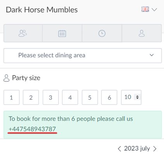Open the guest details person icon
The image size is (164, 156).
coord(142,33)
